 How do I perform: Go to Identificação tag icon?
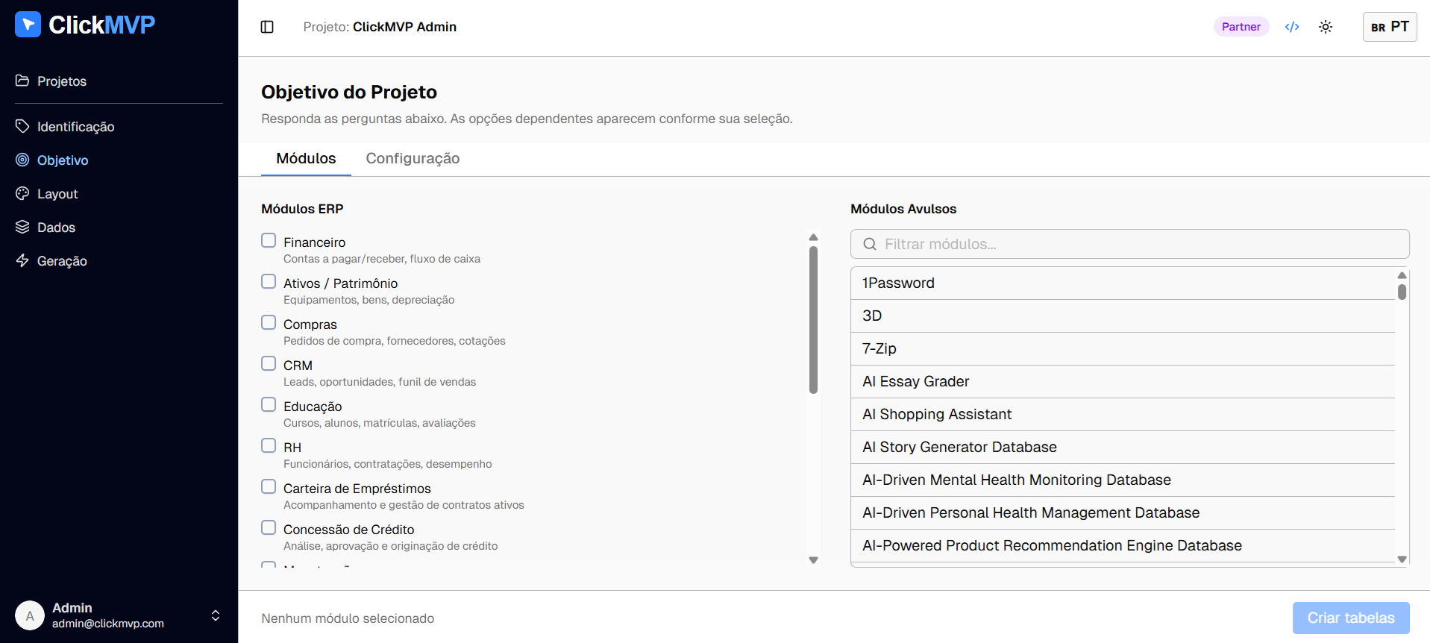point(22,126)
